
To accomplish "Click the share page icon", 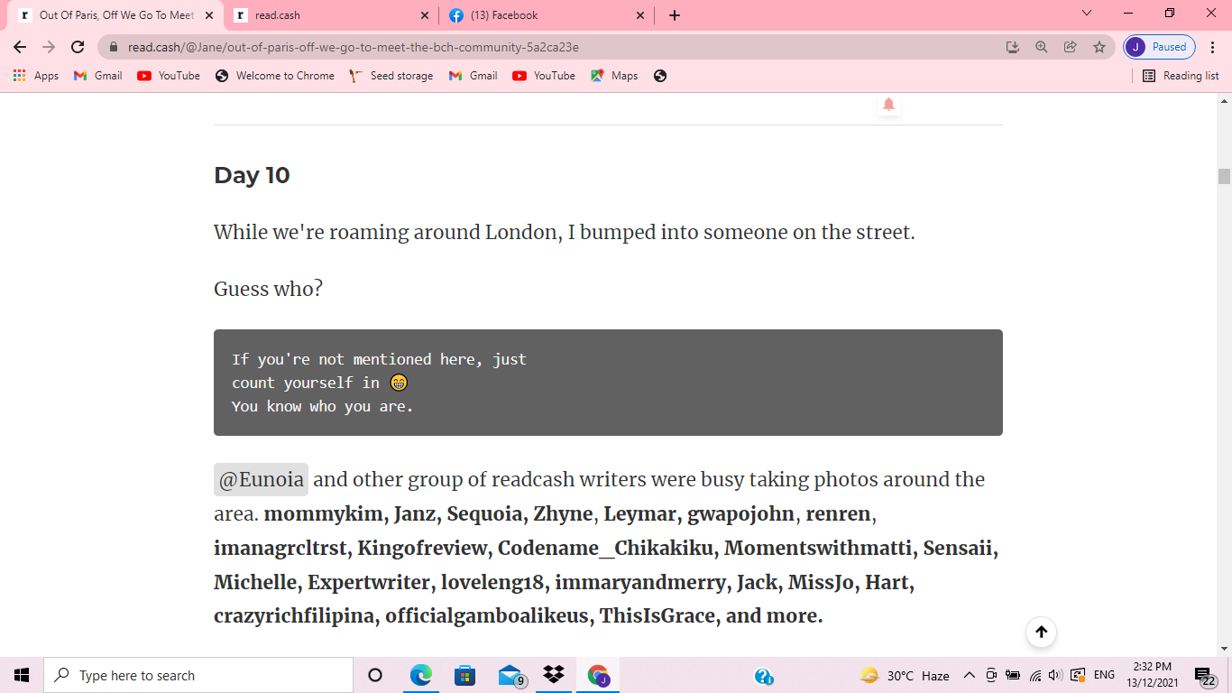I will point(1071,47).
